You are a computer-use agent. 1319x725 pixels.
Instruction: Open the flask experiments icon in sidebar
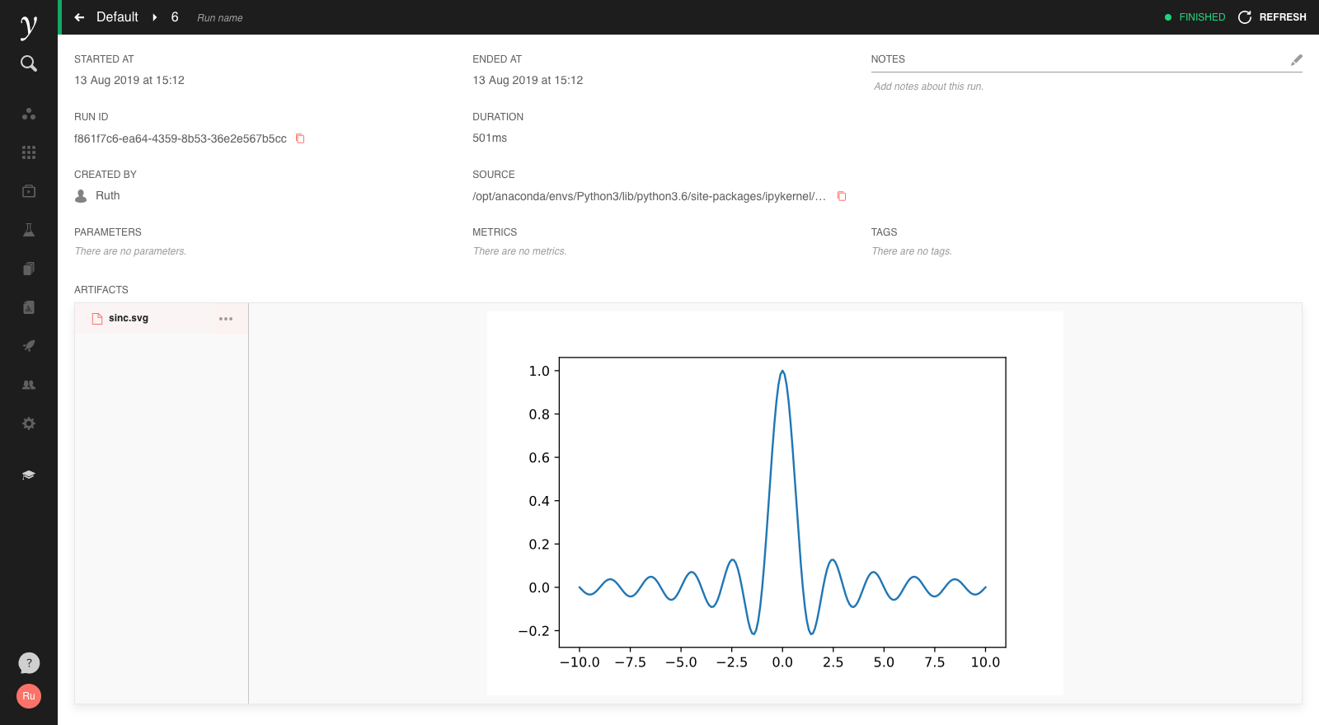tap(29, 230)
